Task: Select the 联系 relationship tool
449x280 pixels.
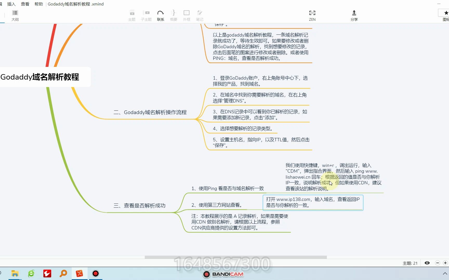Action: [x=161, y=16]
